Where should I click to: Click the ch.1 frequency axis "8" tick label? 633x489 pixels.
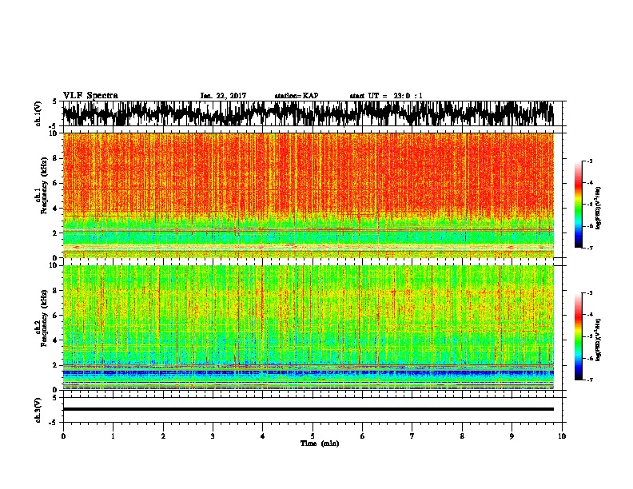click(55, 158)
